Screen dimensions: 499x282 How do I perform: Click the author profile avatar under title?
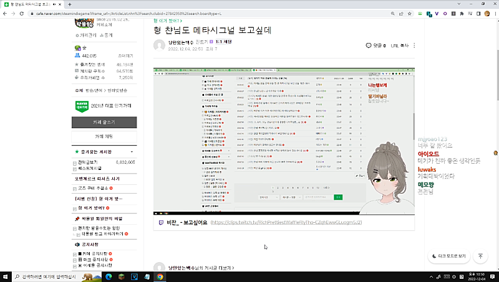[159, 45]
